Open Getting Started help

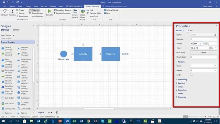tap(111, 10)
